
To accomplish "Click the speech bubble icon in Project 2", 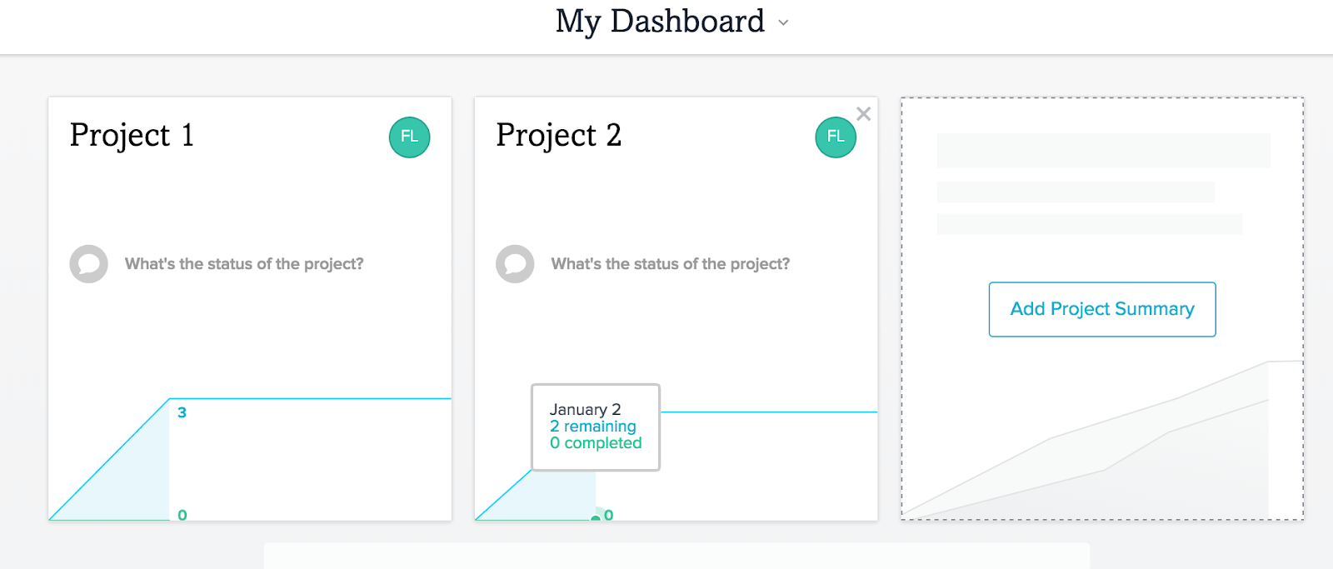I will [515, 264].
